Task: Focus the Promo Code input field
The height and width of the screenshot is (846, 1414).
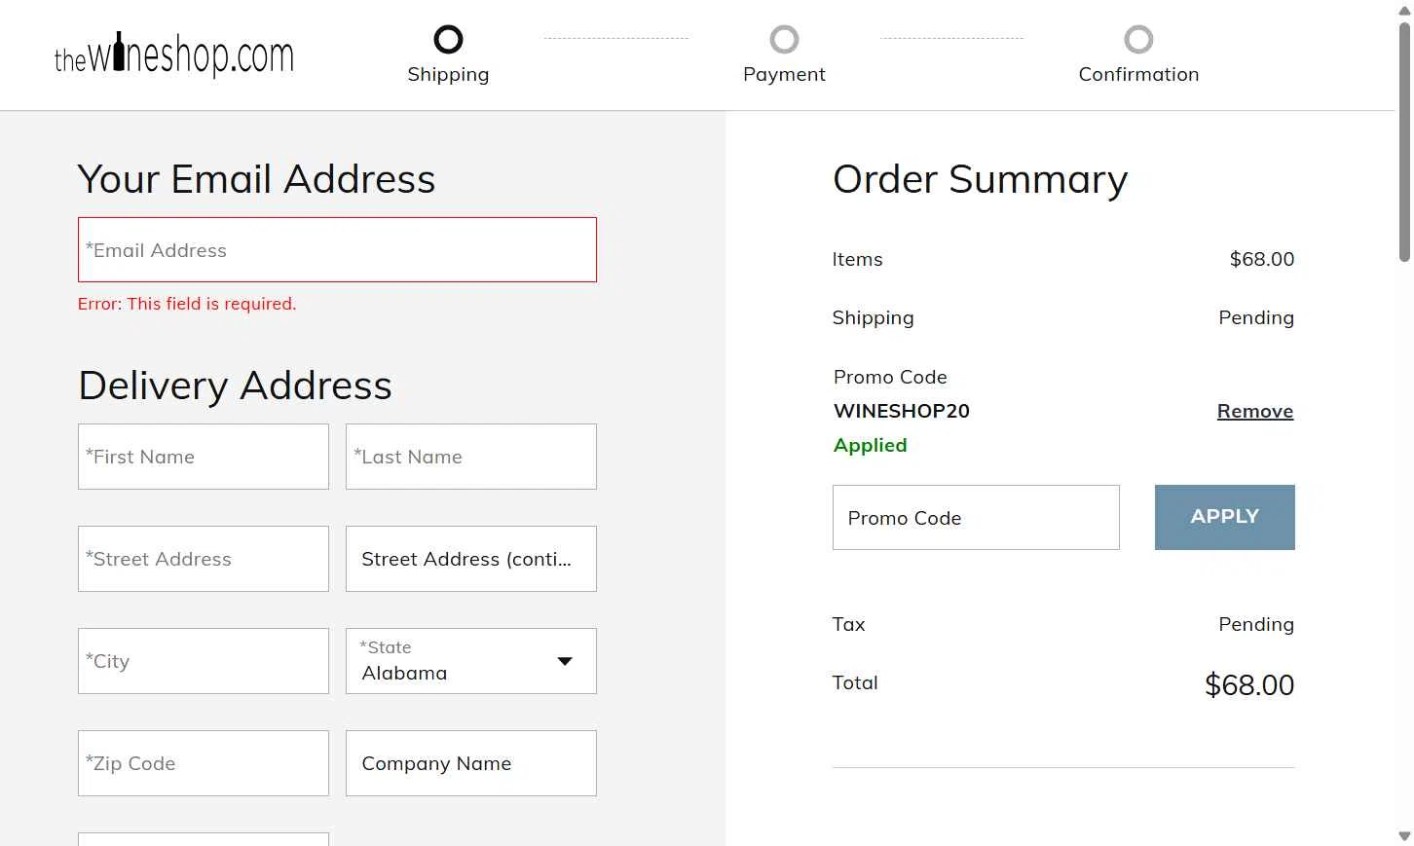Action: [976, 518]
